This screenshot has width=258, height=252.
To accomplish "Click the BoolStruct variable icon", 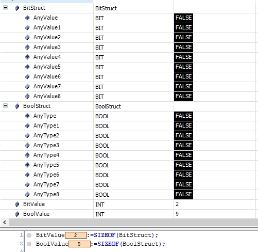I will [x=17, y=106].
